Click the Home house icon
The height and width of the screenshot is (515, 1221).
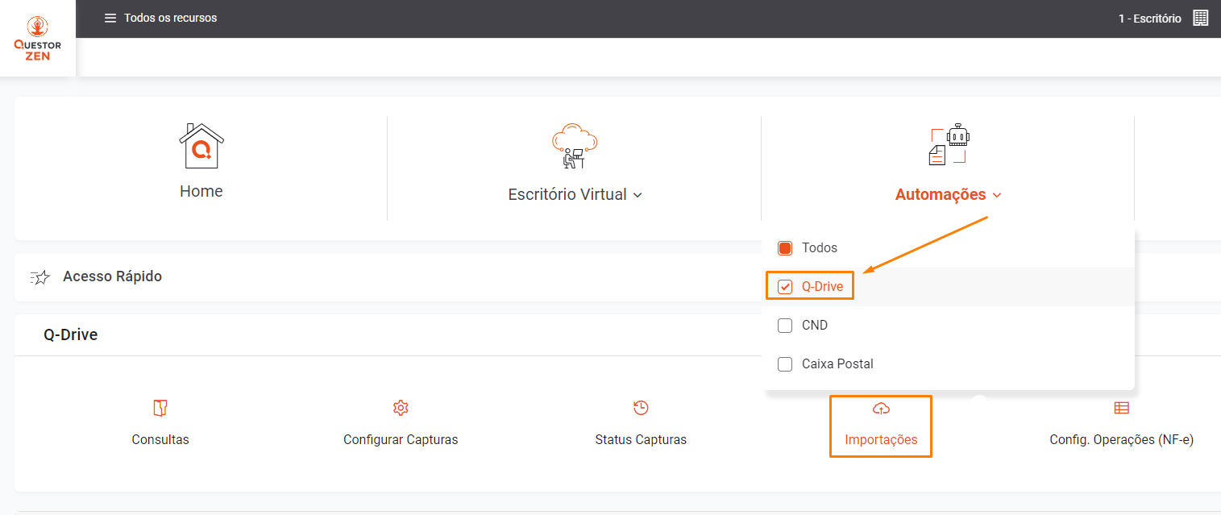[x=201, y=146]
